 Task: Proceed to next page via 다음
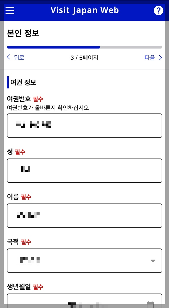click(x=150, y=58)
